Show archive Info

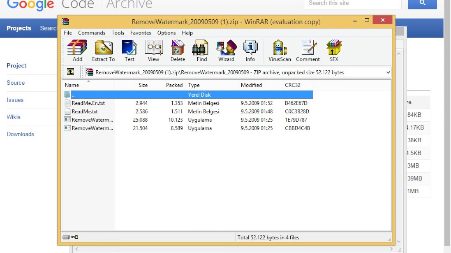tap(250, 51)
